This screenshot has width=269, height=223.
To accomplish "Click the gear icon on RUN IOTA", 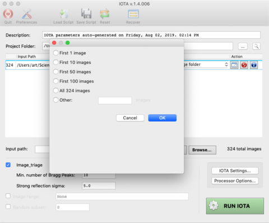I will tap(214, 206).
